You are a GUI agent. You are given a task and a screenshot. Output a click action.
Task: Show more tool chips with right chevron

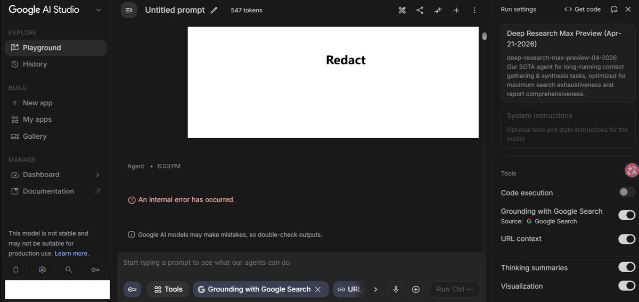(375, 289)
